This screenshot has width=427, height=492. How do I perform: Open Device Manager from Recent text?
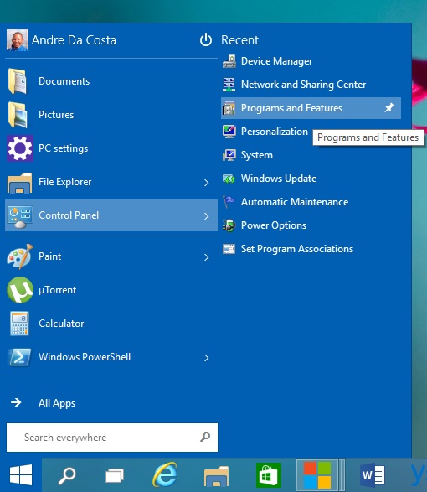276,61
